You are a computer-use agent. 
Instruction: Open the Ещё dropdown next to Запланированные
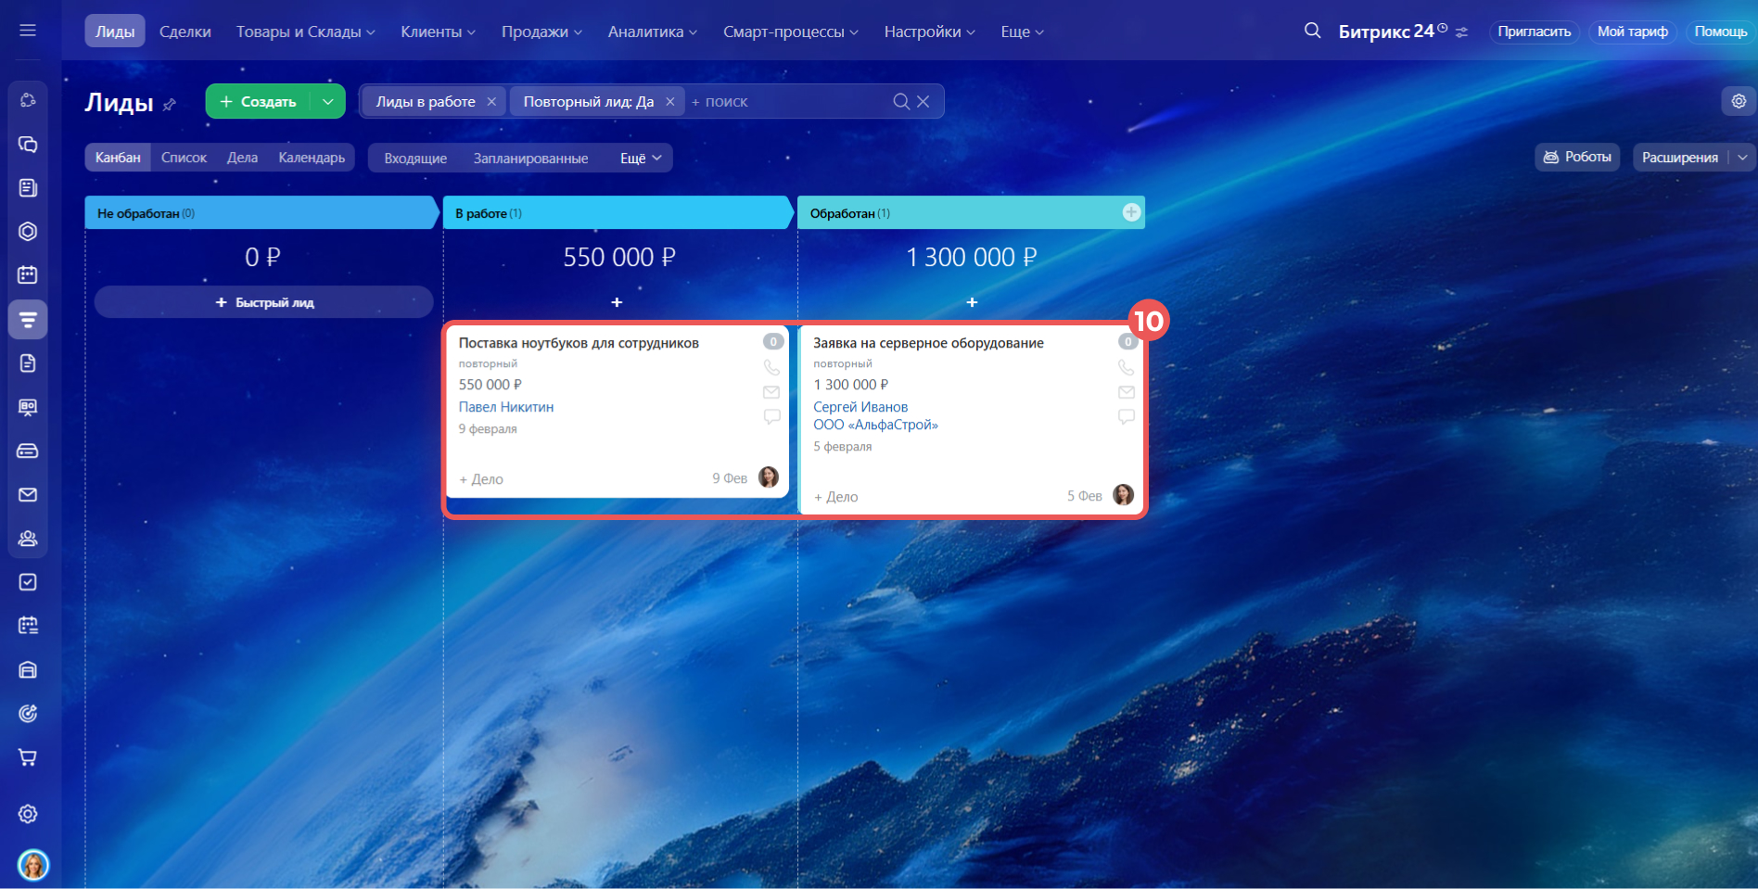641,159
